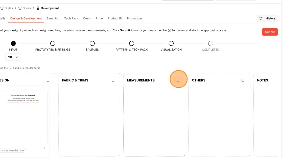The width and height of the screenshot is (283, 158).
Task: Open the Technical Specification Sheet thumbnail
Action: (23, 117)
